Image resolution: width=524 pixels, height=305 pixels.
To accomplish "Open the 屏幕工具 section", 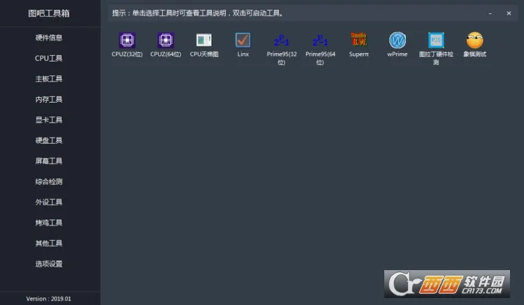I will pos(49,161).
